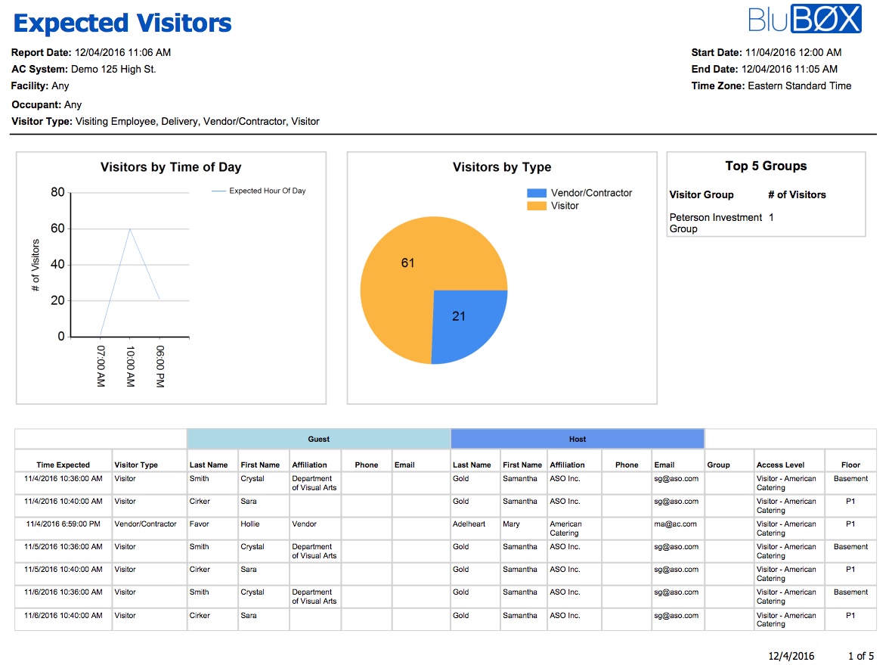Click the ma@ac.com email address
Viewport: 892px width, 665px height.
pos(675,524)
